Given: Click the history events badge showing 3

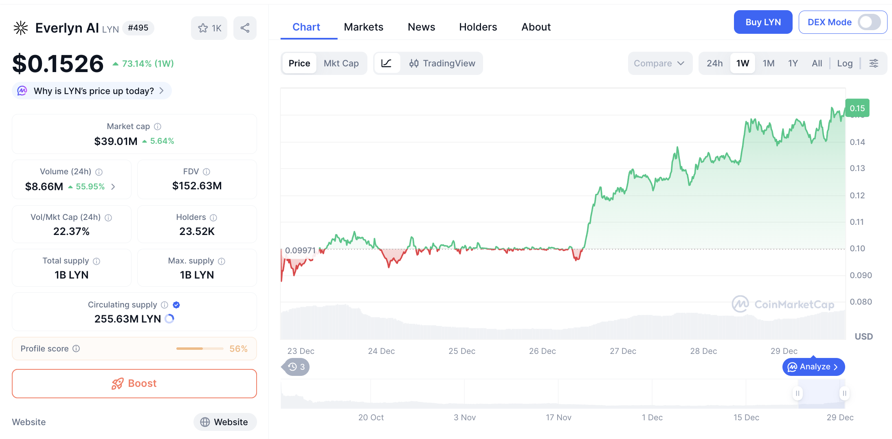Looking at the screenshot, I should click(x=297, y=367).
